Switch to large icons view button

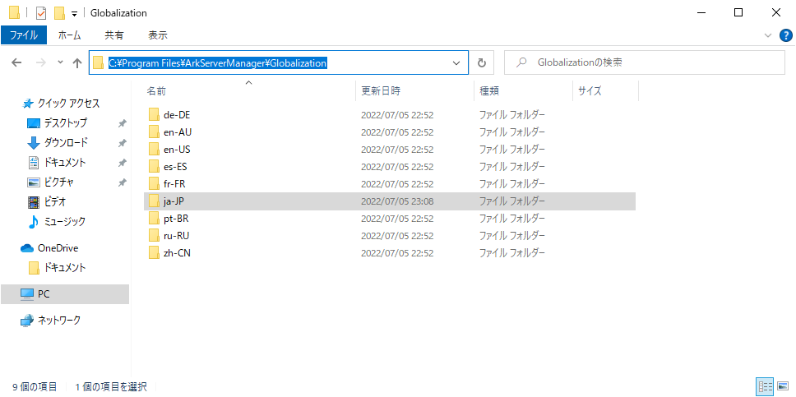point(782,387)
